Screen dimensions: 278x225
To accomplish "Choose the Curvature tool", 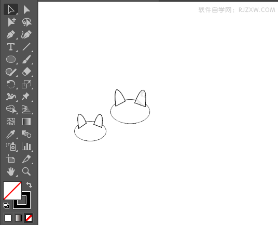I will 26,34.
